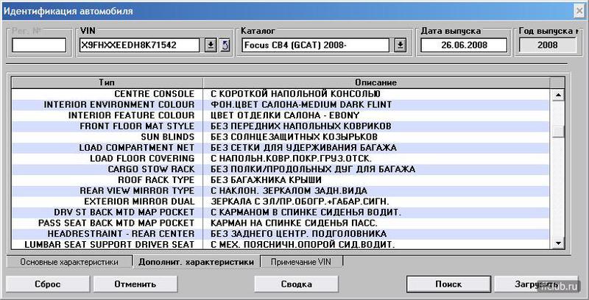Click description С КАРМАНОМ В СПИНКЕ СИДЕНЬЯ ВОДИТ.
This screenshot has width=589, height=300.
[306, 213]
